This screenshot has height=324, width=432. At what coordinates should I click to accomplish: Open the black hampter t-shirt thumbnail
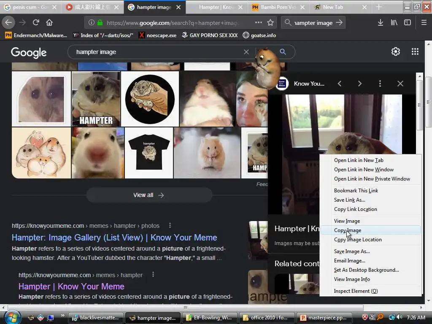[x=149, y=153]
